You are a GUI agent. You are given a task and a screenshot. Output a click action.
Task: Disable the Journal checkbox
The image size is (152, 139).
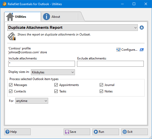102,85
